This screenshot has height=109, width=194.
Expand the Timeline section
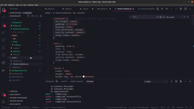tap(14, 91)
